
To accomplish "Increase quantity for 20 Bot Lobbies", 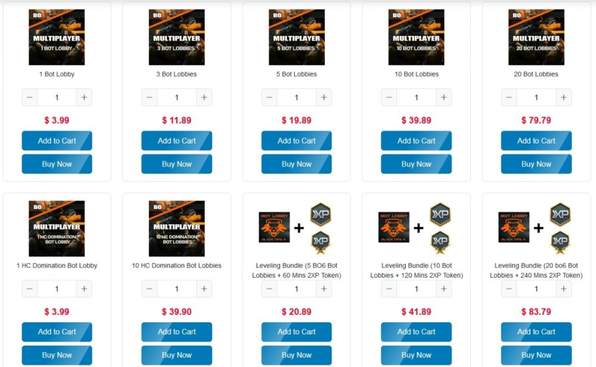I will (564, 98).
